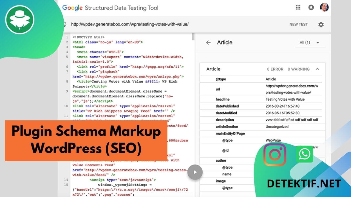Click the 'Testing Votes with Value' value
The width and height of the screenshot is (351, 197).
pyautogui.click(x=285, y=99)
